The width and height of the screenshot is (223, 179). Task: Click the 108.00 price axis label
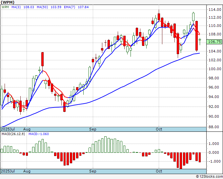[x=215, y=34]
